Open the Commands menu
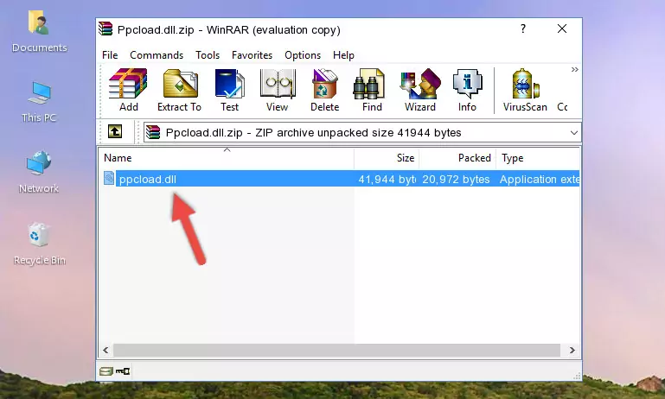The width and height of the screenshot is (665, 399). (157, 55)
